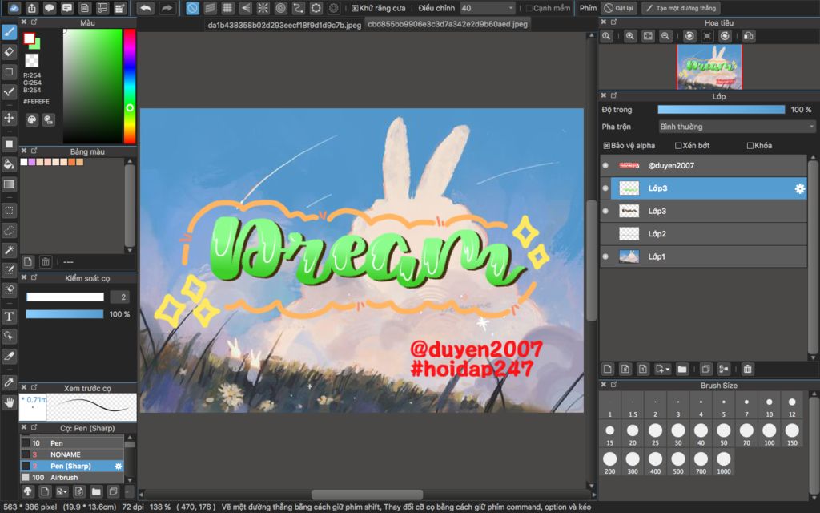The height and width of the screenshot is (513, 820).
Task: Click the rainbow hue strip in color panel
Action: point(130,86)
